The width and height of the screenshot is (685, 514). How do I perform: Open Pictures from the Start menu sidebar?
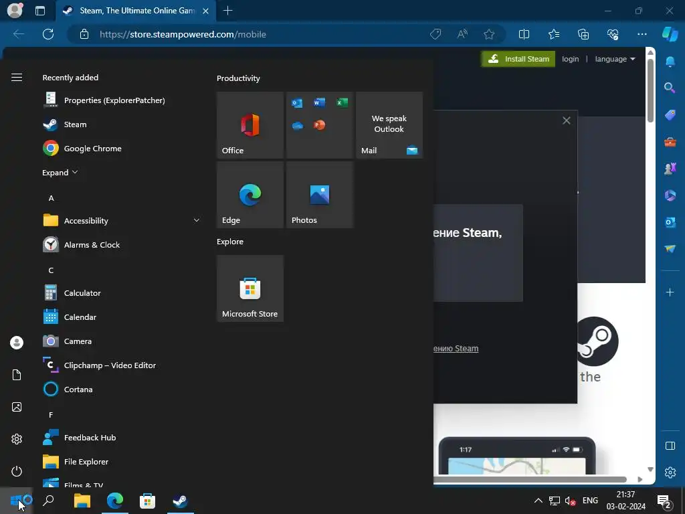pos(17,407)
